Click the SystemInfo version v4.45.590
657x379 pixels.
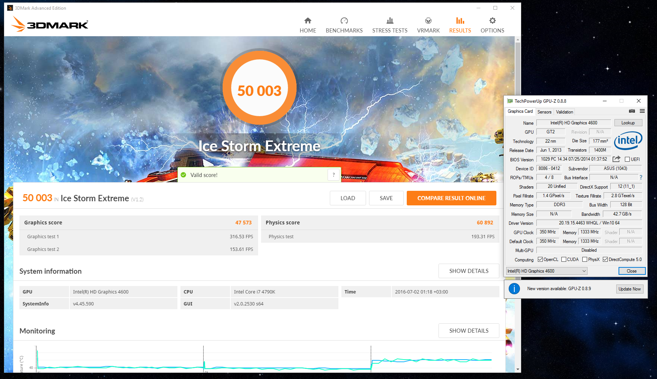pos(83,304)
